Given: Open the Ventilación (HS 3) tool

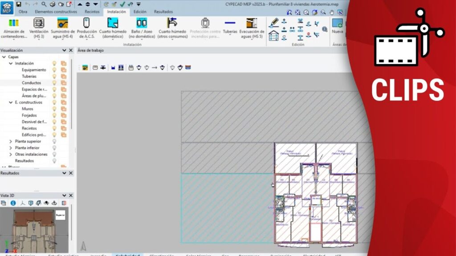Looking at the screenshot, I should [x=39, y=24].
